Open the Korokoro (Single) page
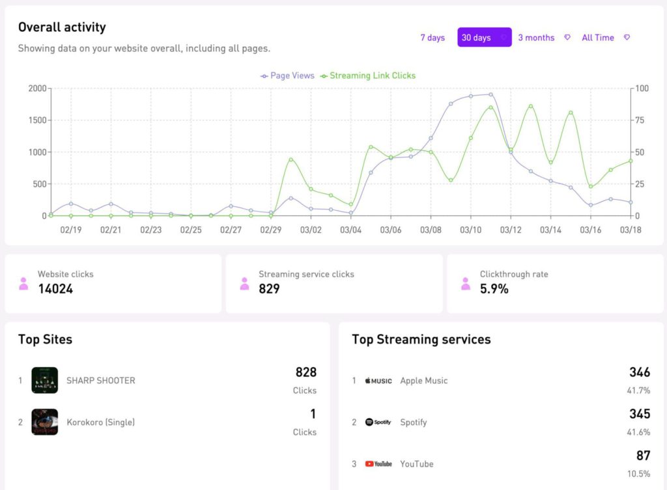This screenshot has height=490, width=667. (x=100, y=422)
